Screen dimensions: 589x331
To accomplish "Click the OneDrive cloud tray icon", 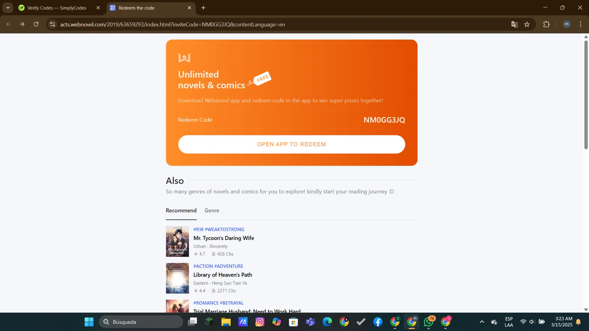I will tap(494, 322).
